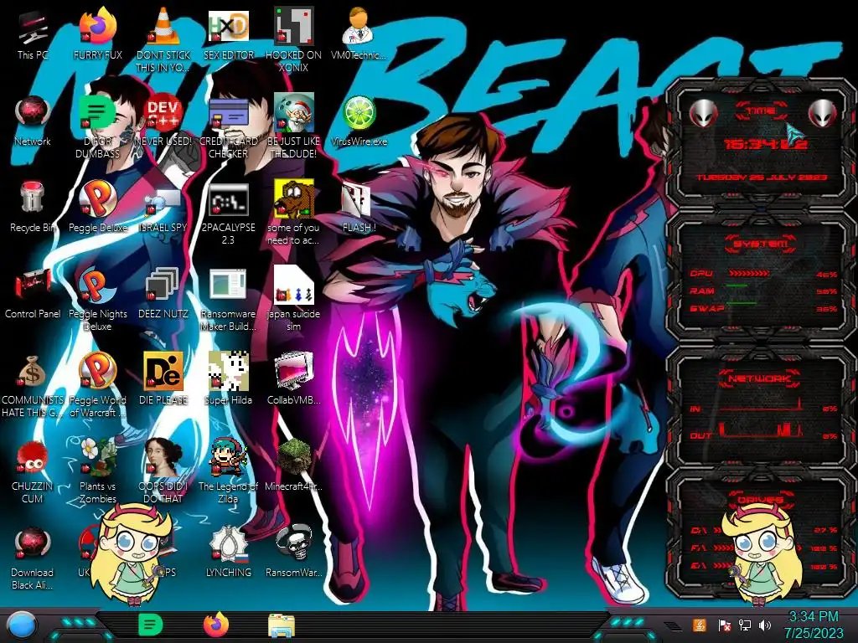
Task: Click the widget date TUESDAY 25 JULY 2023
Action: [761, 177]
